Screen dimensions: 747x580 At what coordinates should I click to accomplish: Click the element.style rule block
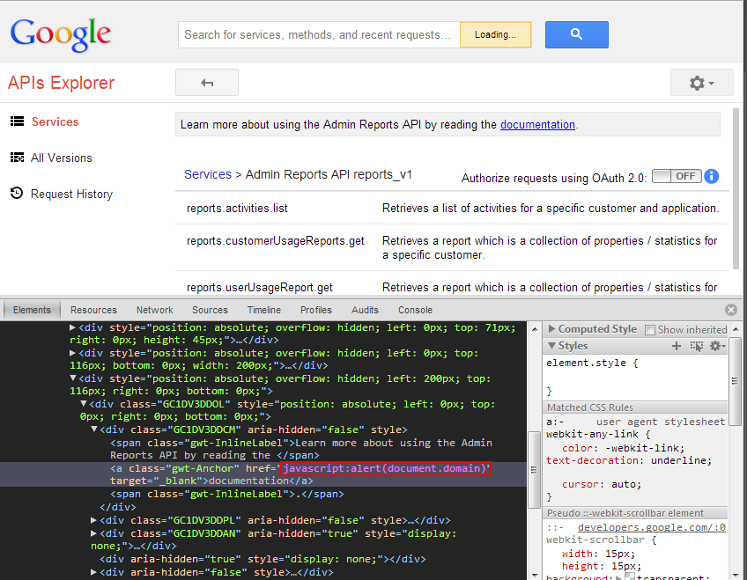636,377
